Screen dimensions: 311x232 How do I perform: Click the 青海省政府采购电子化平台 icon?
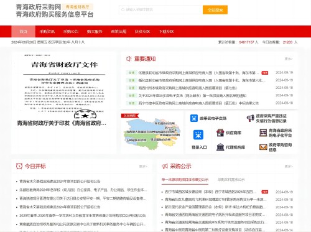(263, 132)
